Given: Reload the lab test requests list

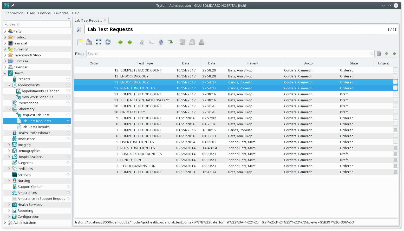Looking at the screenshot, I should pyautogui.click(x=108, y=42).
